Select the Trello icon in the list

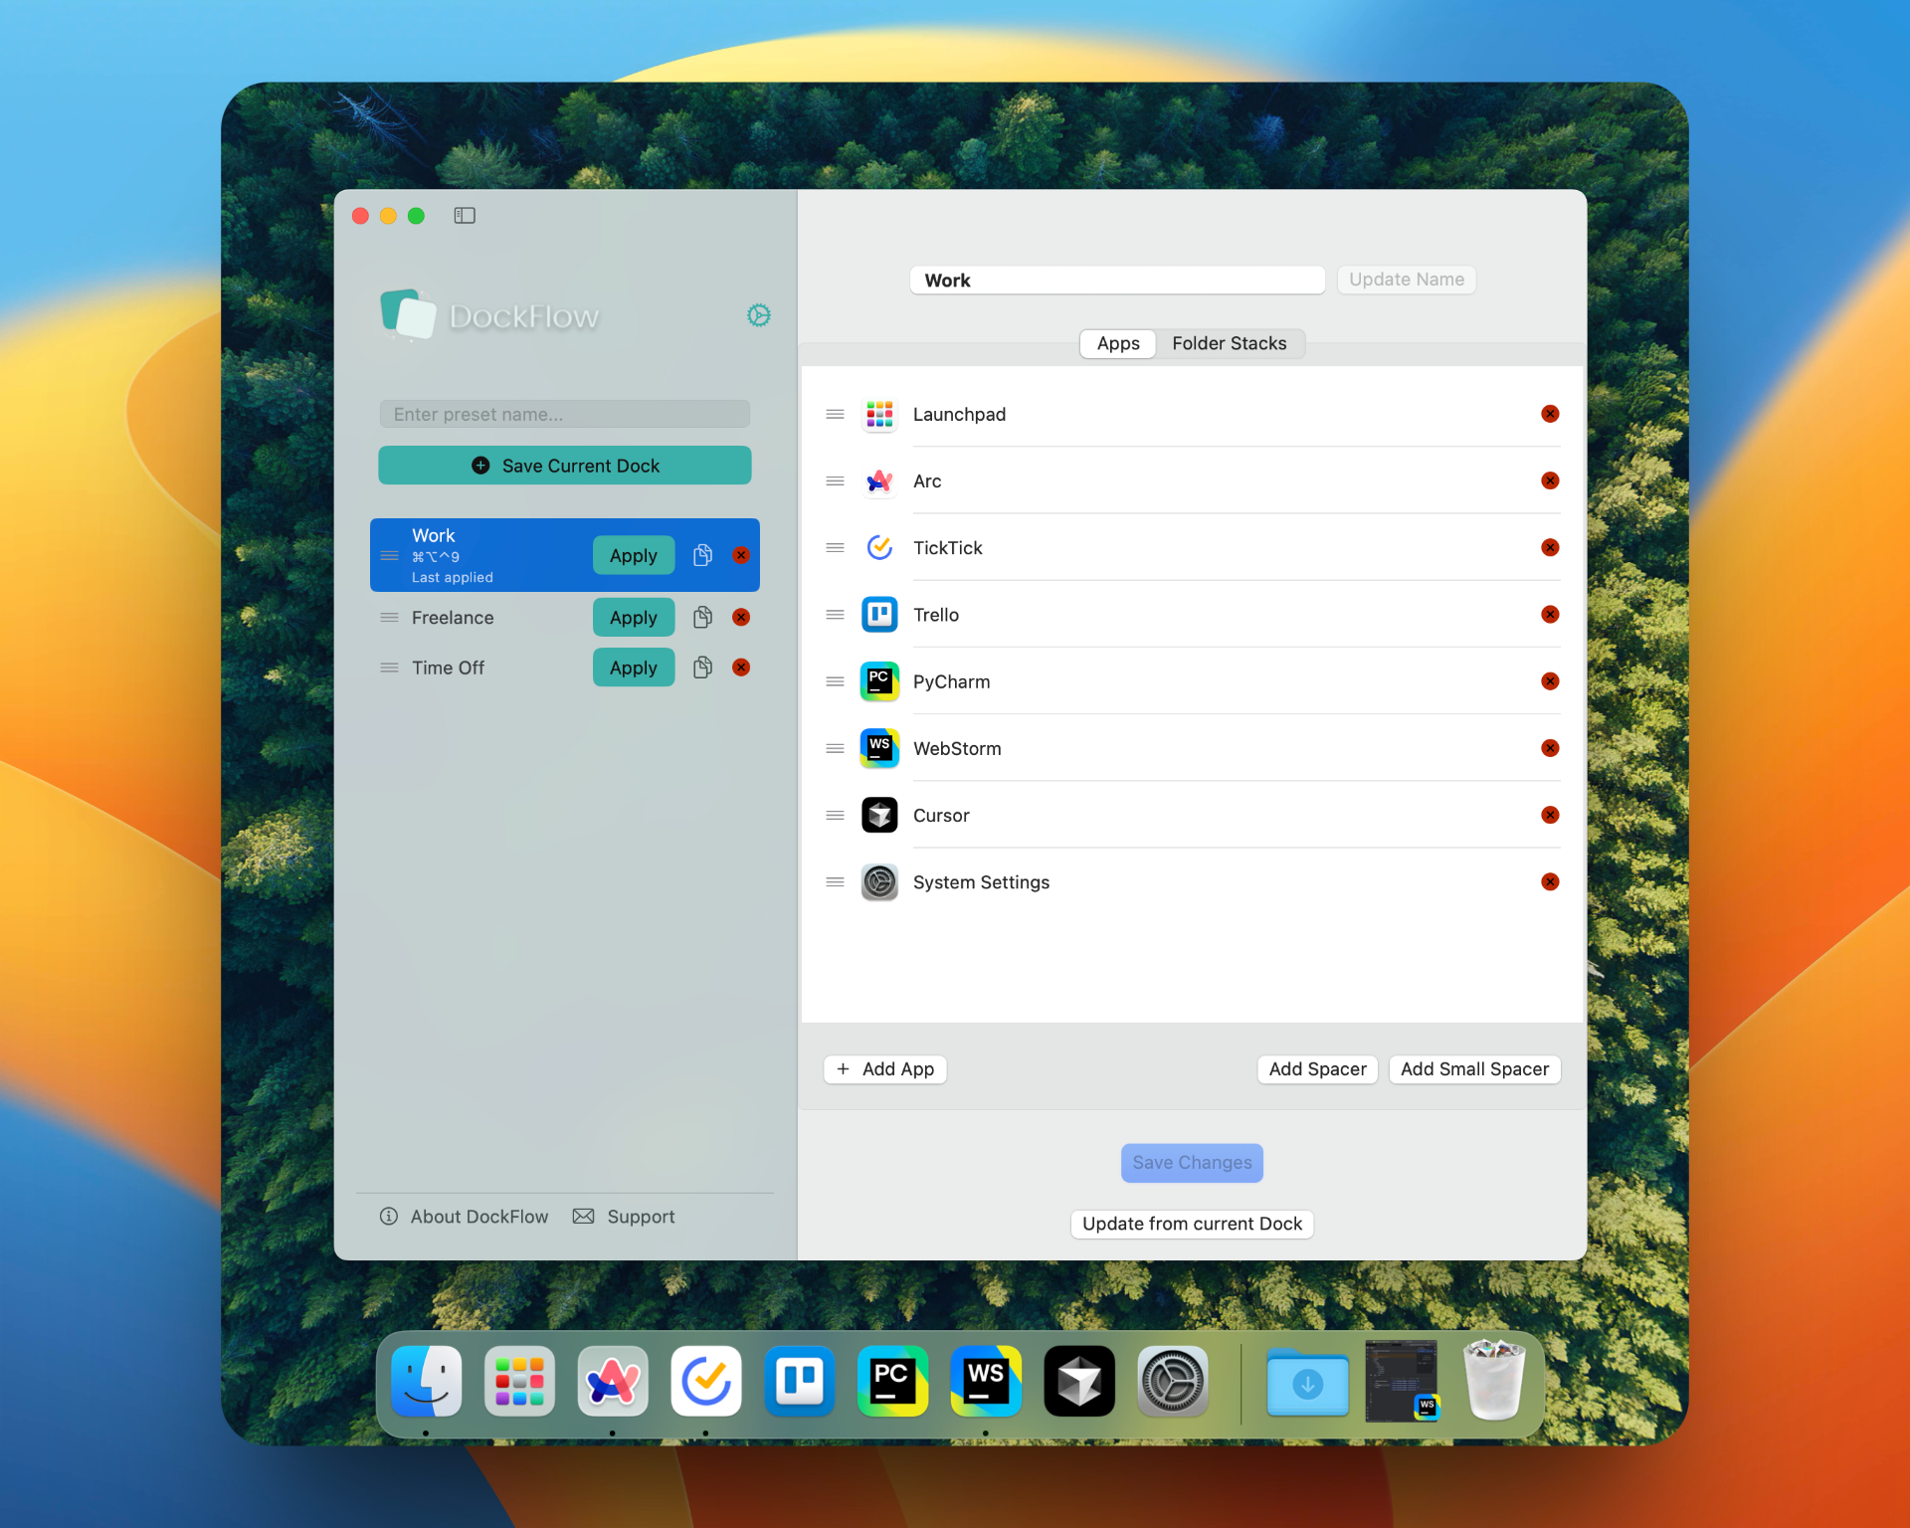click(879, 615)
